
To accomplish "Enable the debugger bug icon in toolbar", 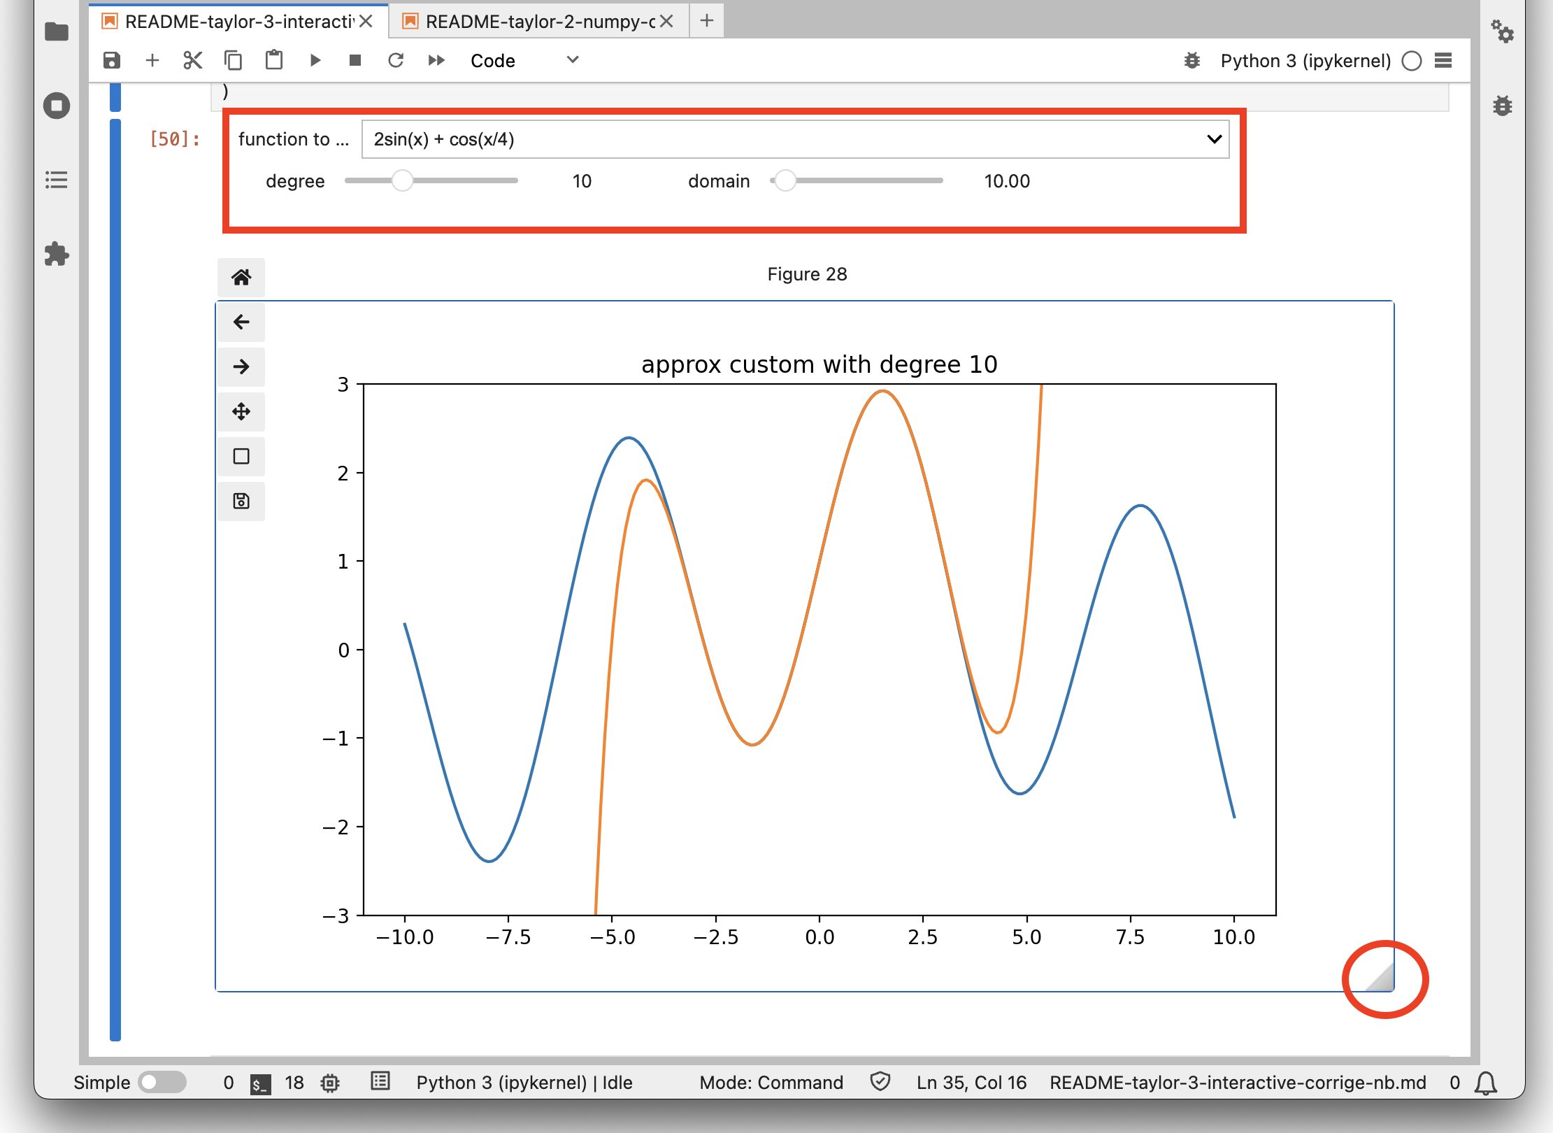I will [x=1191, y=61].
